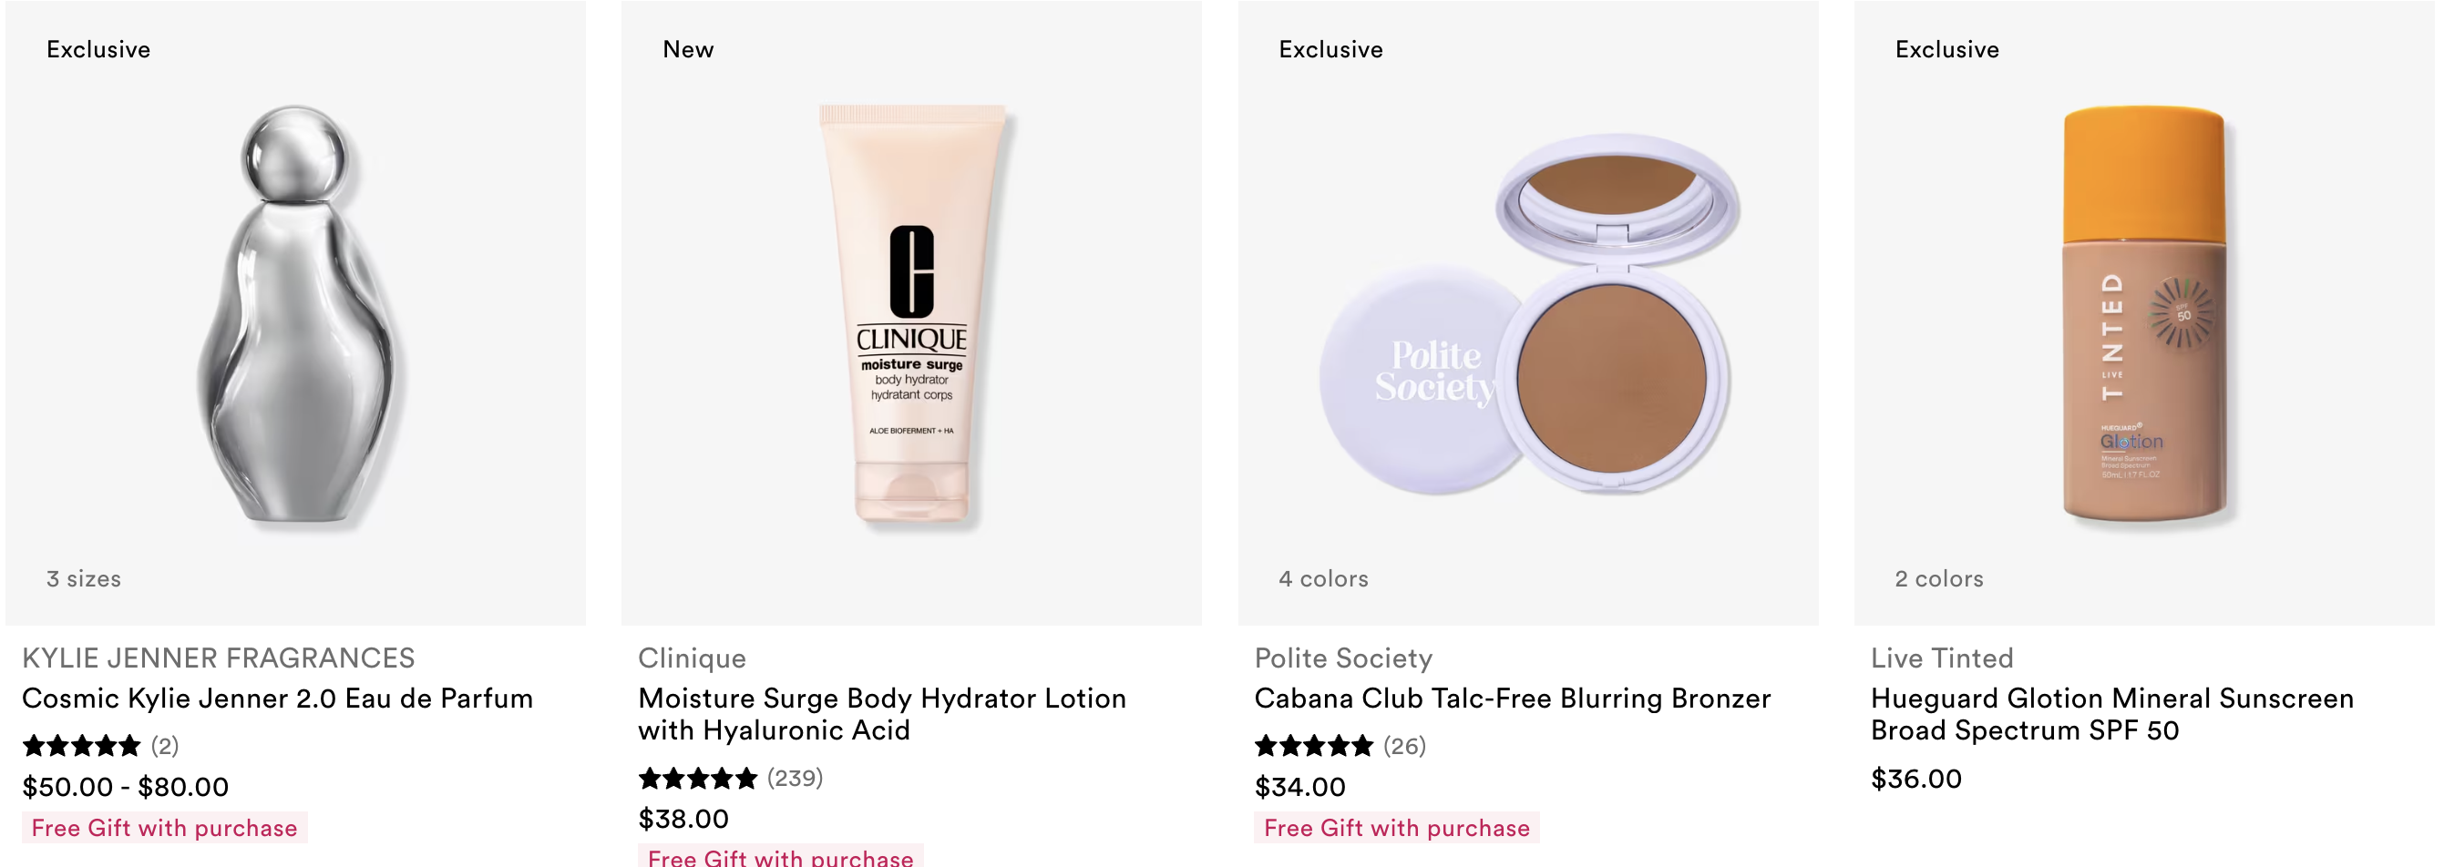Click the Cosmic Kylie Jenner 2.0 Eau de Parfum title
Image resolution: width=2444 pixels, height=867 pixels.
click(x=277, y=699)
